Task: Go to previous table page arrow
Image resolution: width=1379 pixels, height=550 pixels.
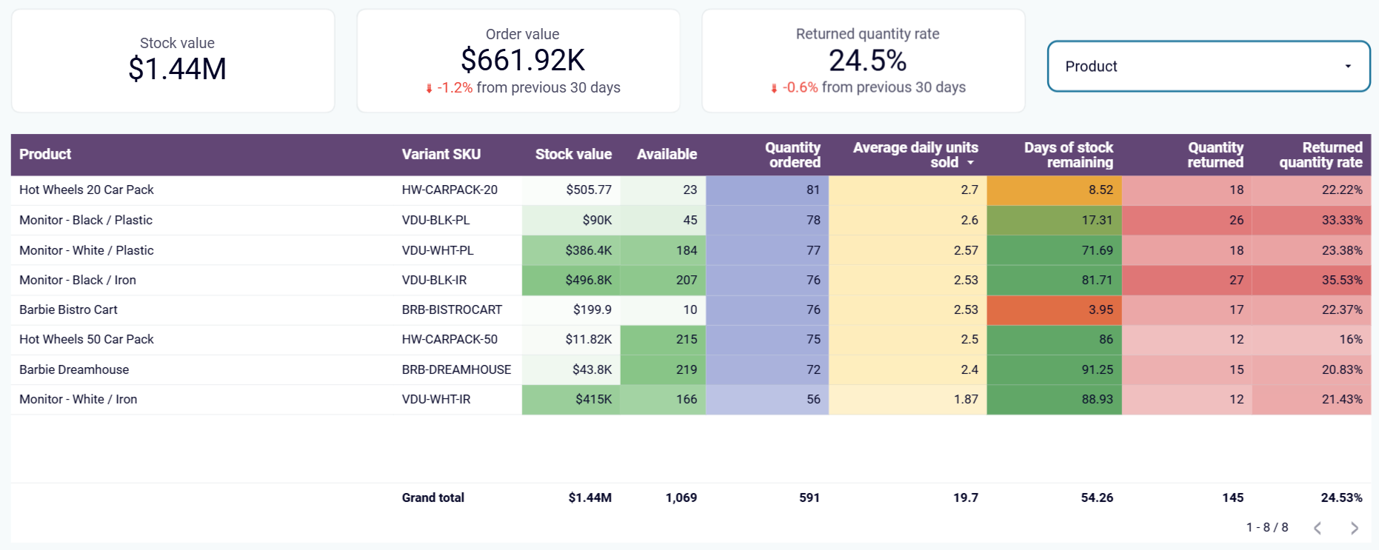Action: pyautogui.click(x=1318, y=528)
